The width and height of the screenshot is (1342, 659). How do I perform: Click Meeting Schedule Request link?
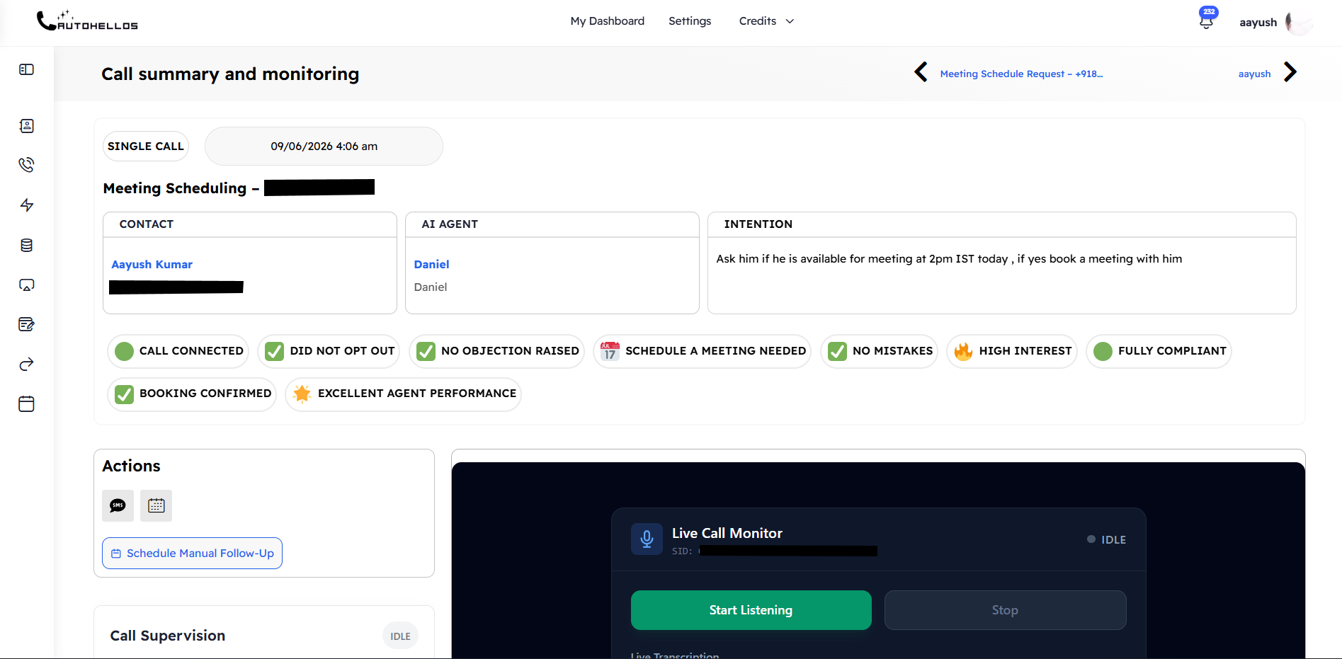1021,74
